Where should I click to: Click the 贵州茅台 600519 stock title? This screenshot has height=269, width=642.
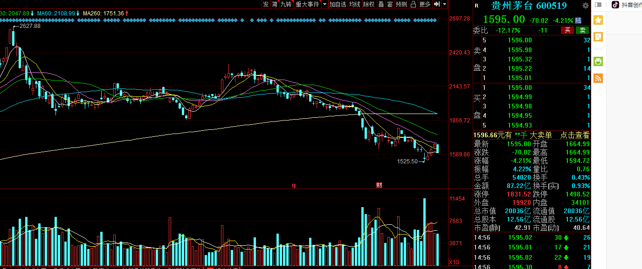click(x=529, y=6)
